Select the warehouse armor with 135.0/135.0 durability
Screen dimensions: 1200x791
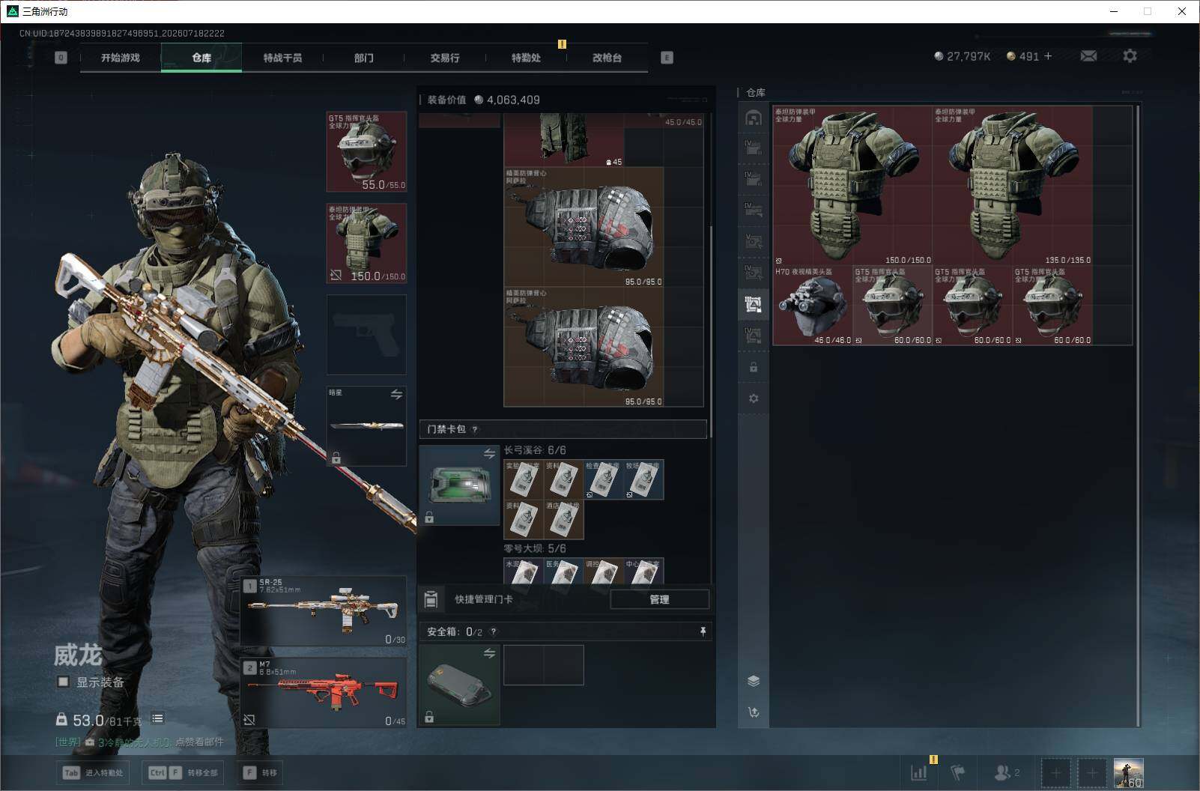[x=1013, y=186]
